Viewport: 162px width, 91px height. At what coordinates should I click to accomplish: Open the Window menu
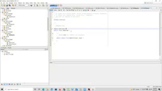tap(42, 3)
